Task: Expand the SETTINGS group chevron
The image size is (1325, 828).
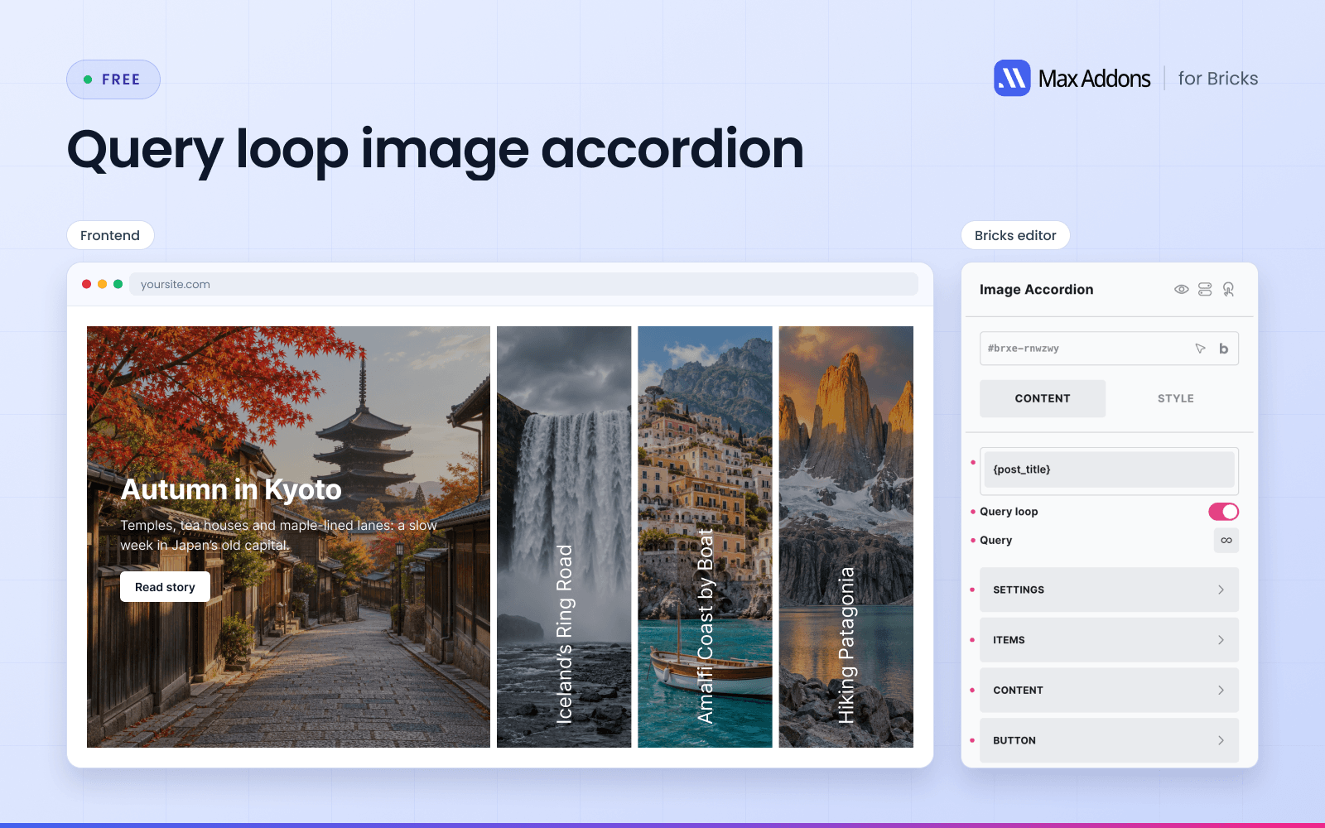Action: click(x=1221, y=590)
